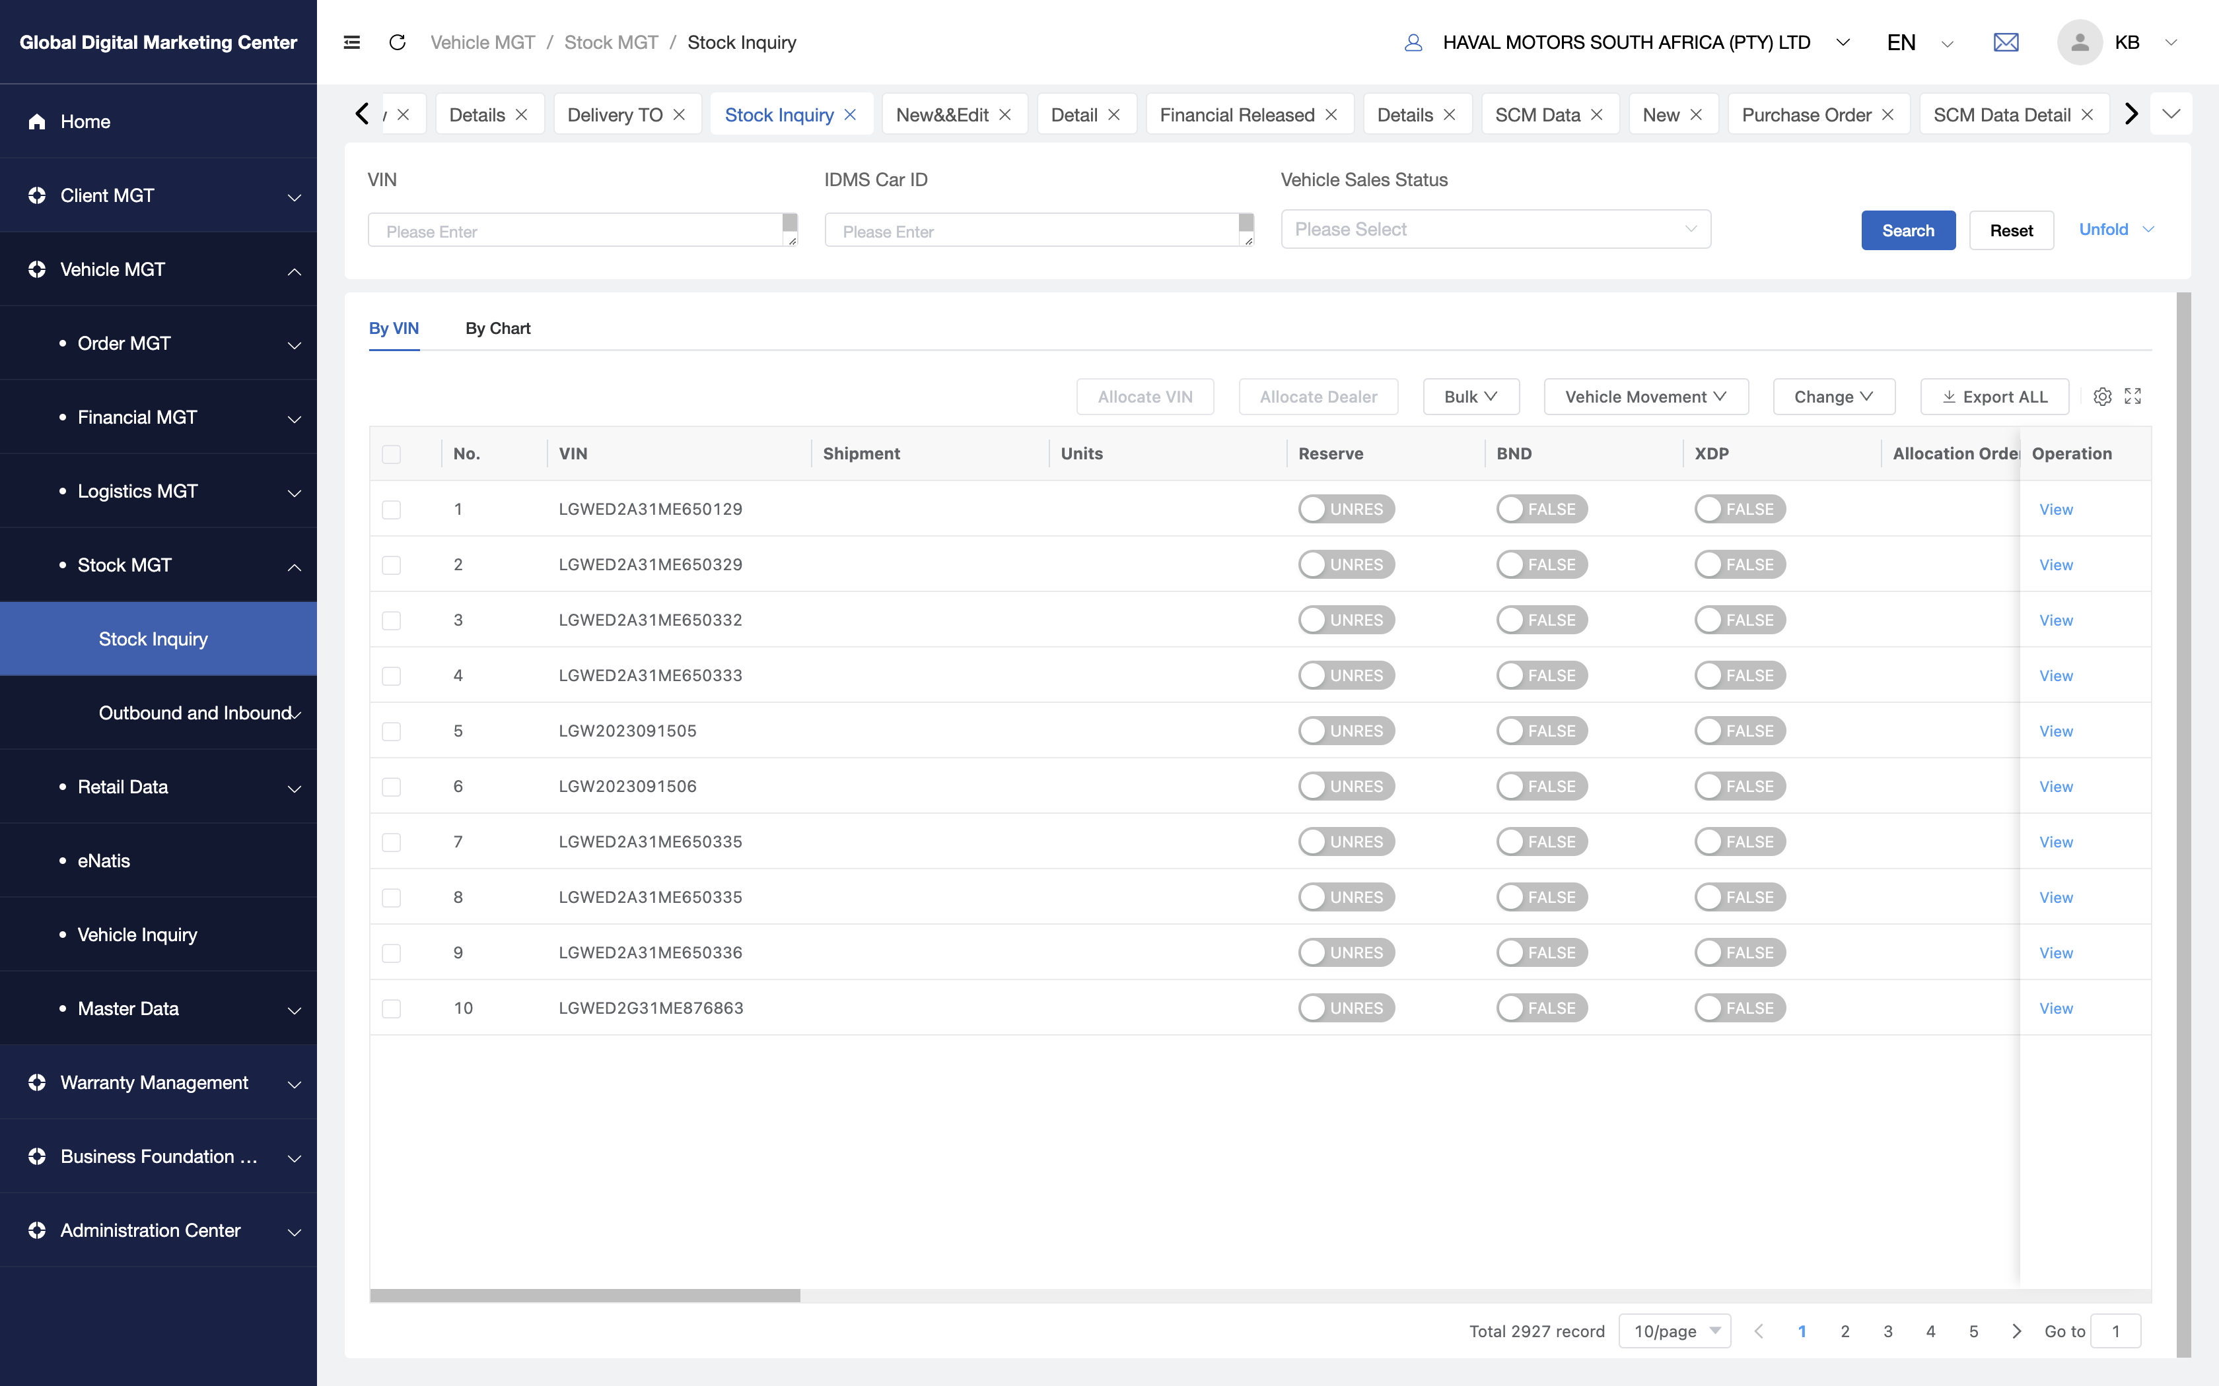Go to previous page arrow
The height and width of the screenshot is (1386, 2219).
click(x=1759, y=1331)
